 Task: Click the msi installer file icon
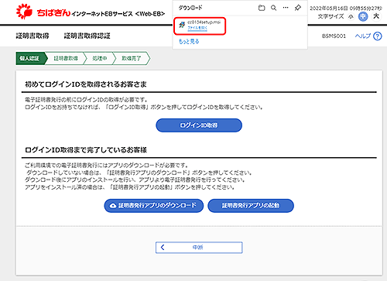(182, 25)
